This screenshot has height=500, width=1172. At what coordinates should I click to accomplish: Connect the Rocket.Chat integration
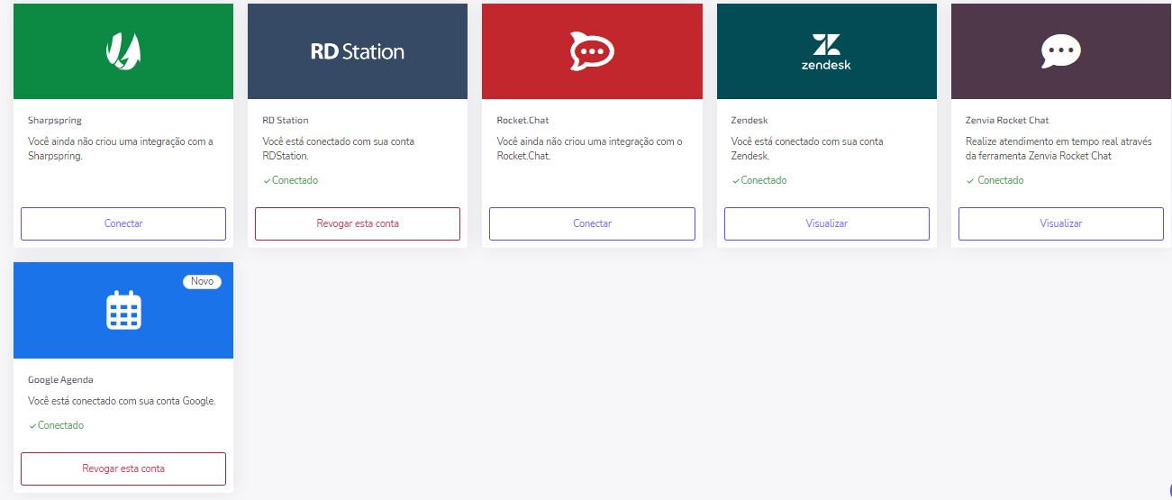(592, 223)
